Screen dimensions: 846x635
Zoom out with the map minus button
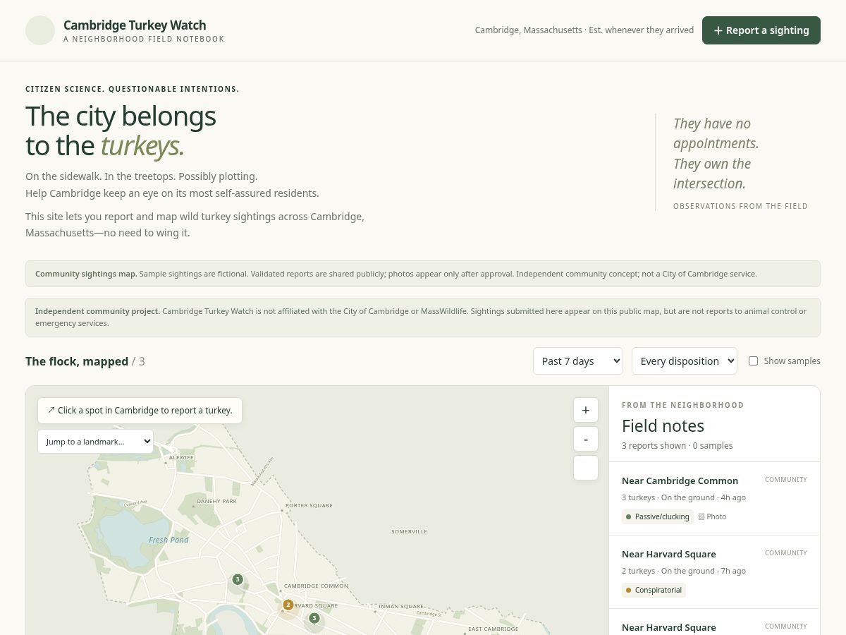(586, 439)
